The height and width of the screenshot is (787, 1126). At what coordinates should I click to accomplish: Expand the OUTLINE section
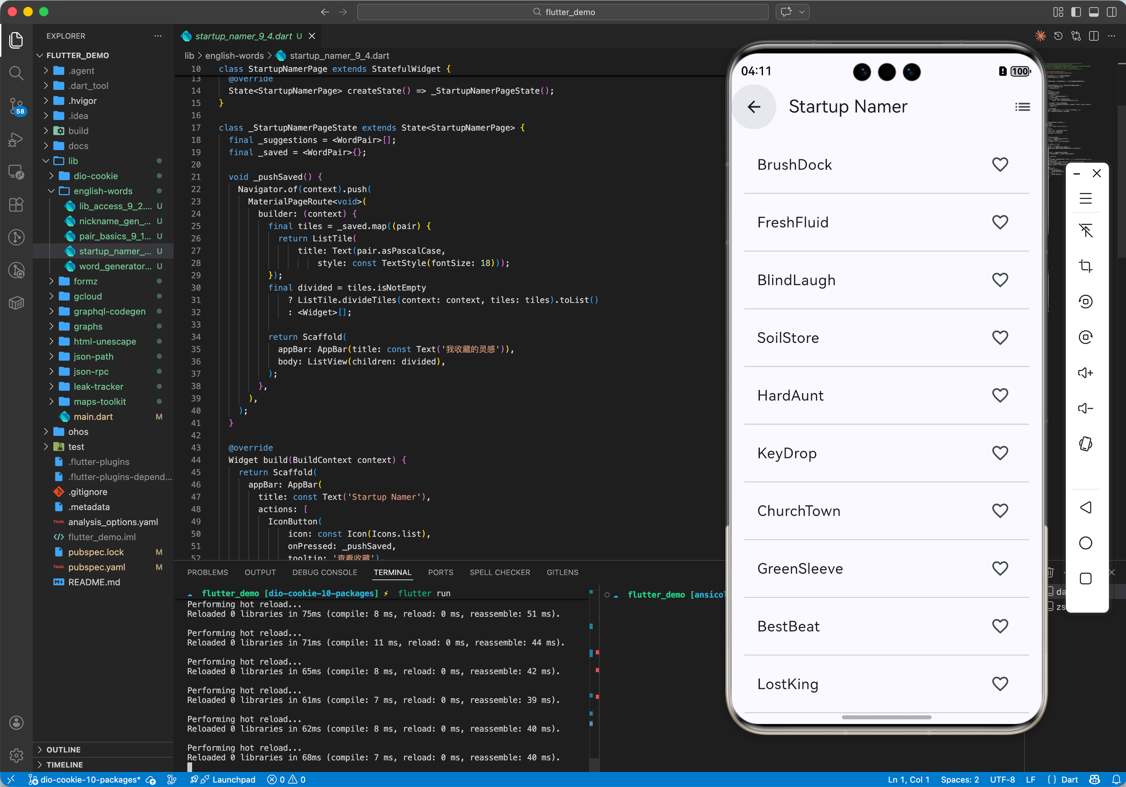pos(63,749)
